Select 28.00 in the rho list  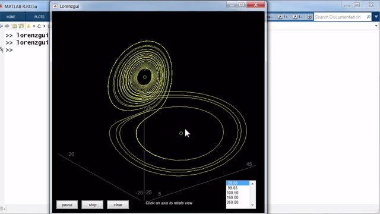(237, 183)
